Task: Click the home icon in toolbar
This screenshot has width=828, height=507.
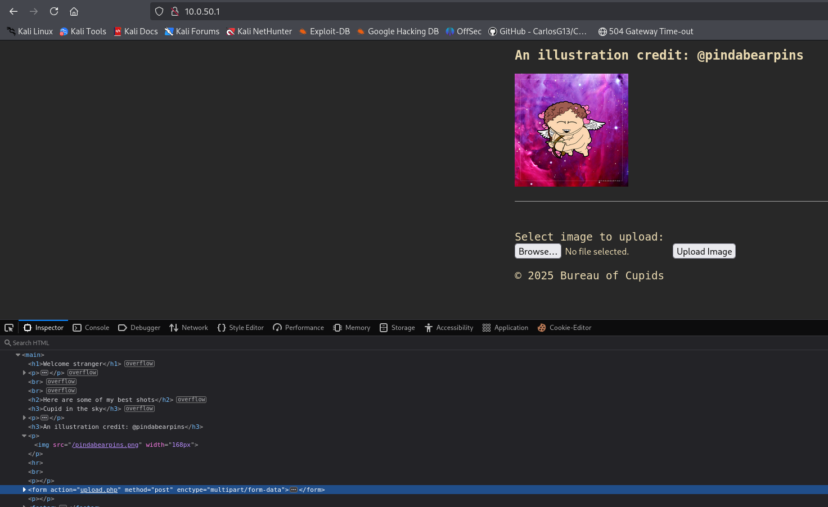Action: click(74, 11)
